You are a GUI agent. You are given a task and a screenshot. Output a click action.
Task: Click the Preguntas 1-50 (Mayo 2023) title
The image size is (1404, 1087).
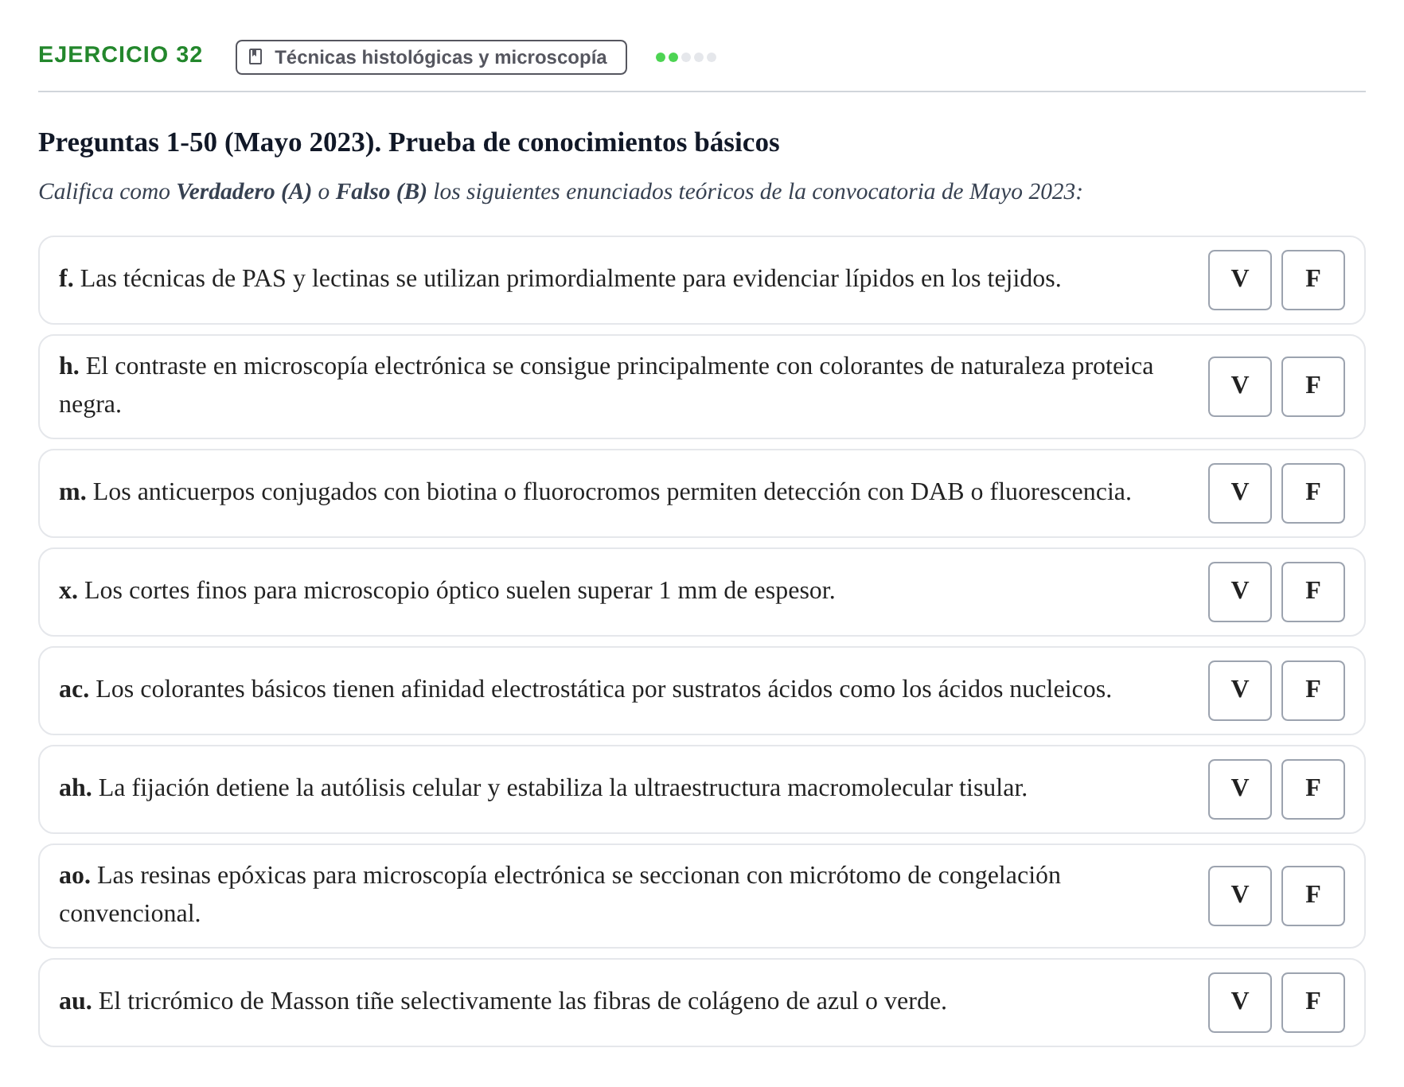409,142
